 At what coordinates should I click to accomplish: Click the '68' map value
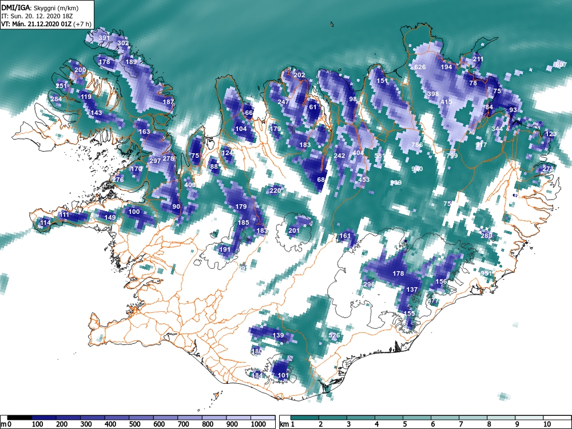321,180
